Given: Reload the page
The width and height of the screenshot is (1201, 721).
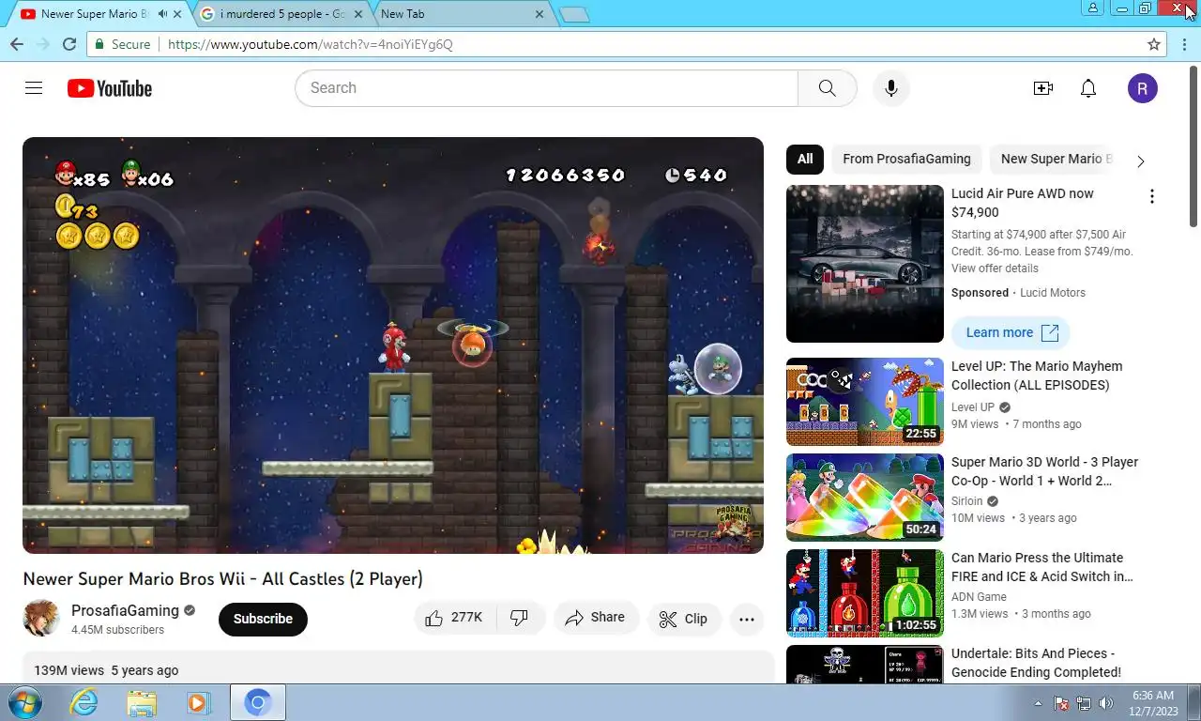Looking at the screenshot, I should pyautogui.click(x=69, y=44).
